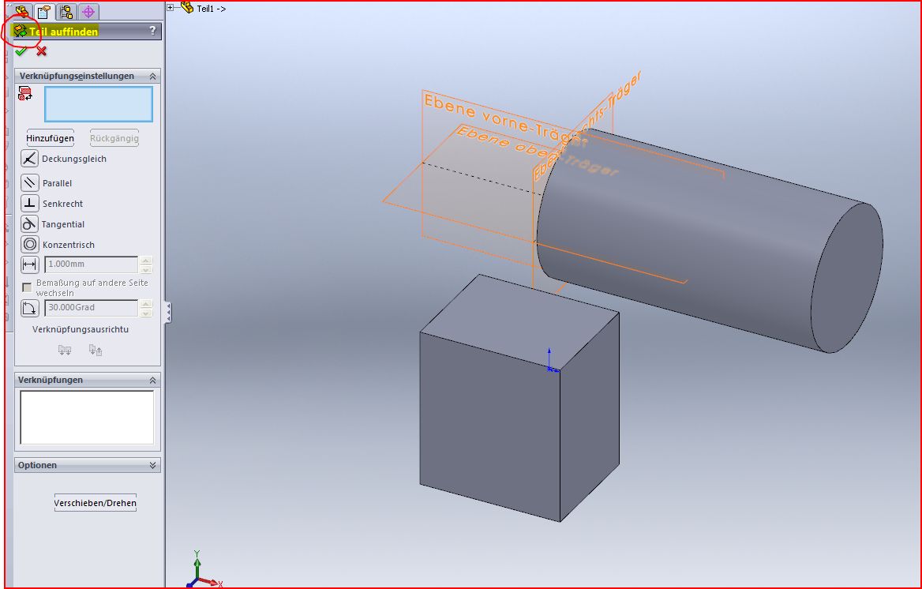
Task: Click the Verschieben/Drehen button
Action: [x=96, y=503]
